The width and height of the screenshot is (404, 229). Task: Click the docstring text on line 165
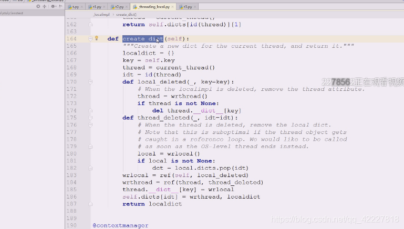pos(239,46)
